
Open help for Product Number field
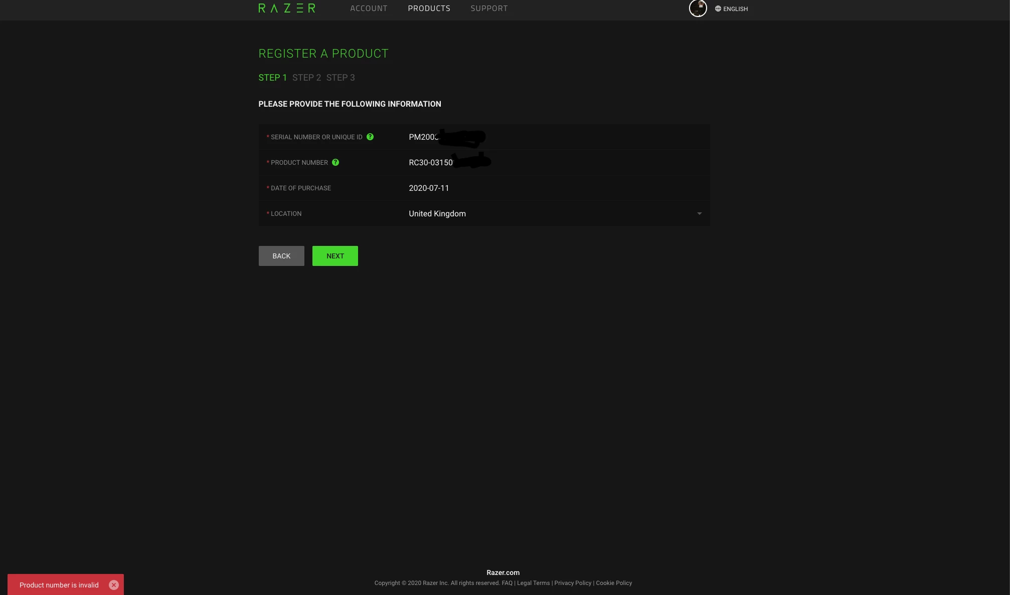click(x=335, y=162)
